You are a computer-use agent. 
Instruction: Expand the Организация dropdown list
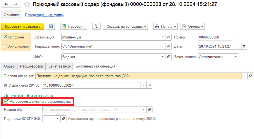tap(163, 37)
